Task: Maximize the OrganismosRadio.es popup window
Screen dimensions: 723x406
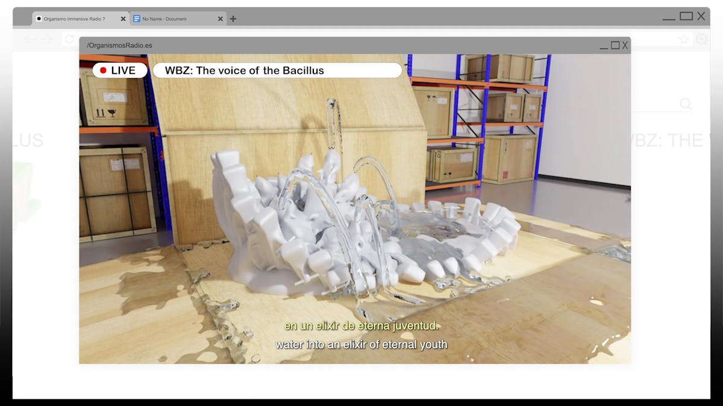Action: tap(615, 45)
